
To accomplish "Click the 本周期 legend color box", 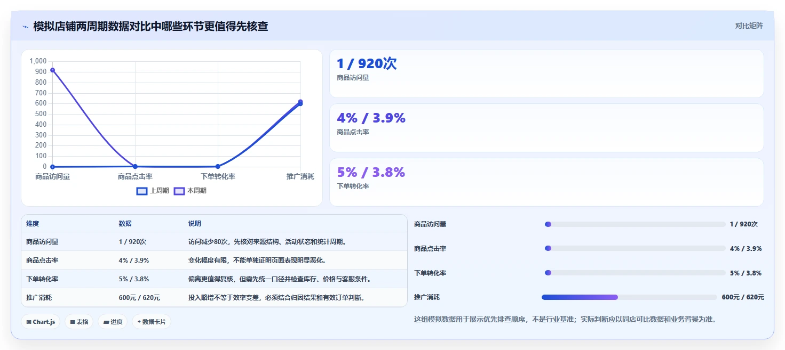I will [179, 191].
